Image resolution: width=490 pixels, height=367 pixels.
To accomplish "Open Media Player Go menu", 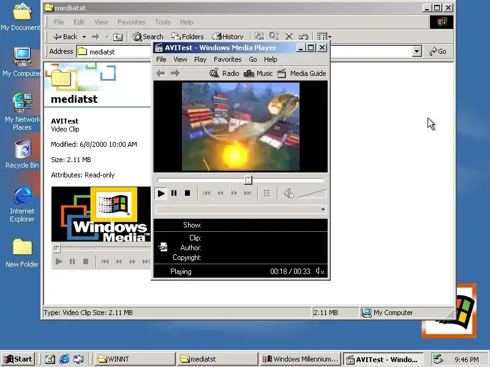I will (253, 59).
